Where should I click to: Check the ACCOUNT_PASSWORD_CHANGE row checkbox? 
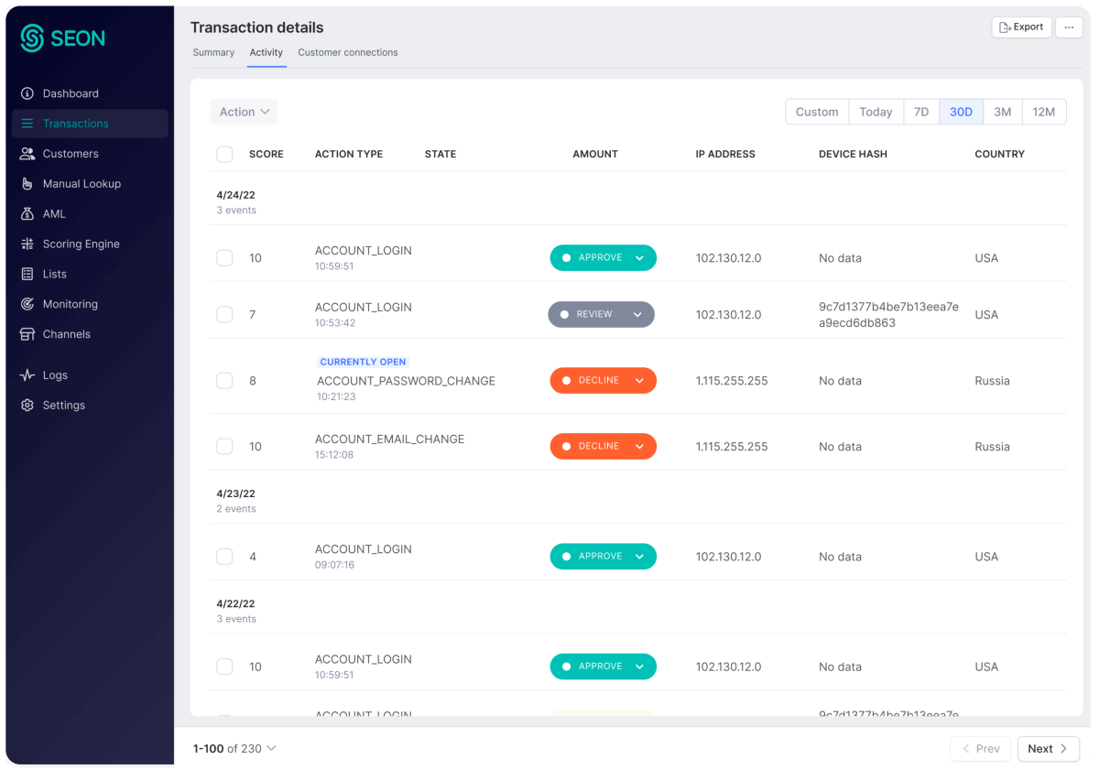click(x=224, y=381)
